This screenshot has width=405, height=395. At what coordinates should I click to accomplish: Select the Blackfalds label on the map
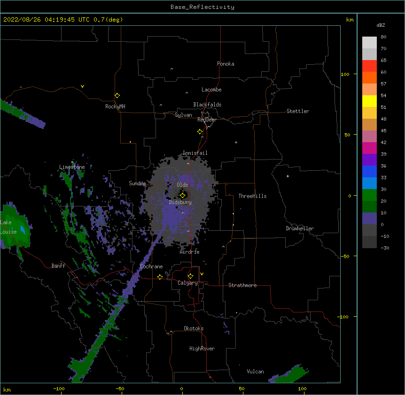[x=207, y=105]
